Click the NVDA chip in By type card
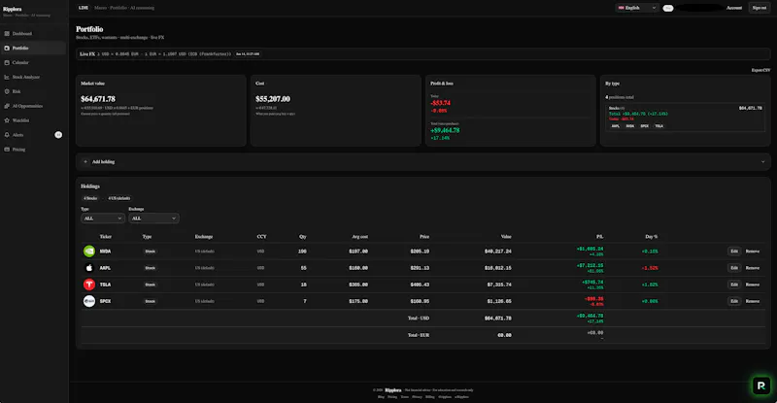Viewport: 777px width, 403px height. pos(629,126)
